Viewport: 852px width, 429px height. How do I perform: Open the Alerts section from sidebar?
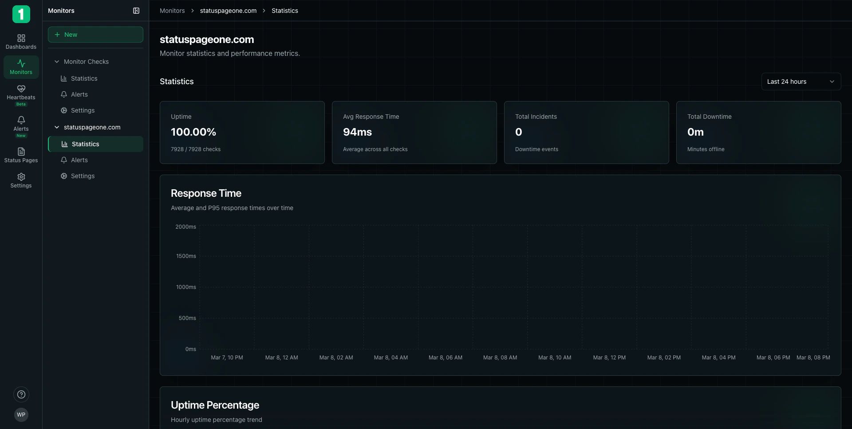pos(21,125)
